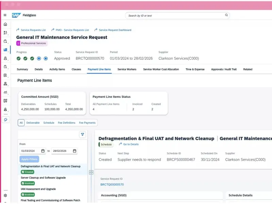Open the filter funnel icon
272x204 pixels.
point(82,135)
